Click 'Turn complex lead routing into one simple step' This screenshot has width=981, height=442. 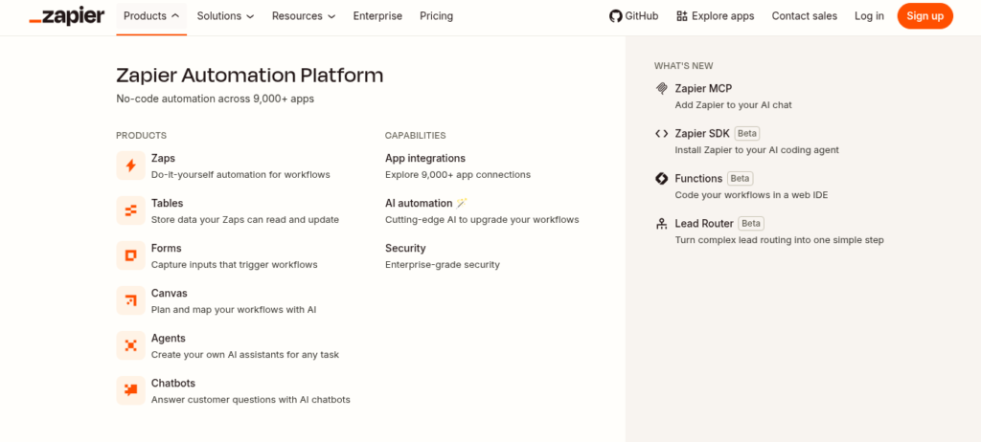tap(780, 241)
